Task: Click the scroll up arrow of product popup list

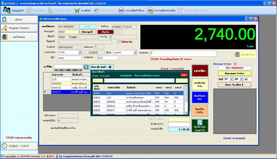Action: pyautogui.click(x=186, y=86)
